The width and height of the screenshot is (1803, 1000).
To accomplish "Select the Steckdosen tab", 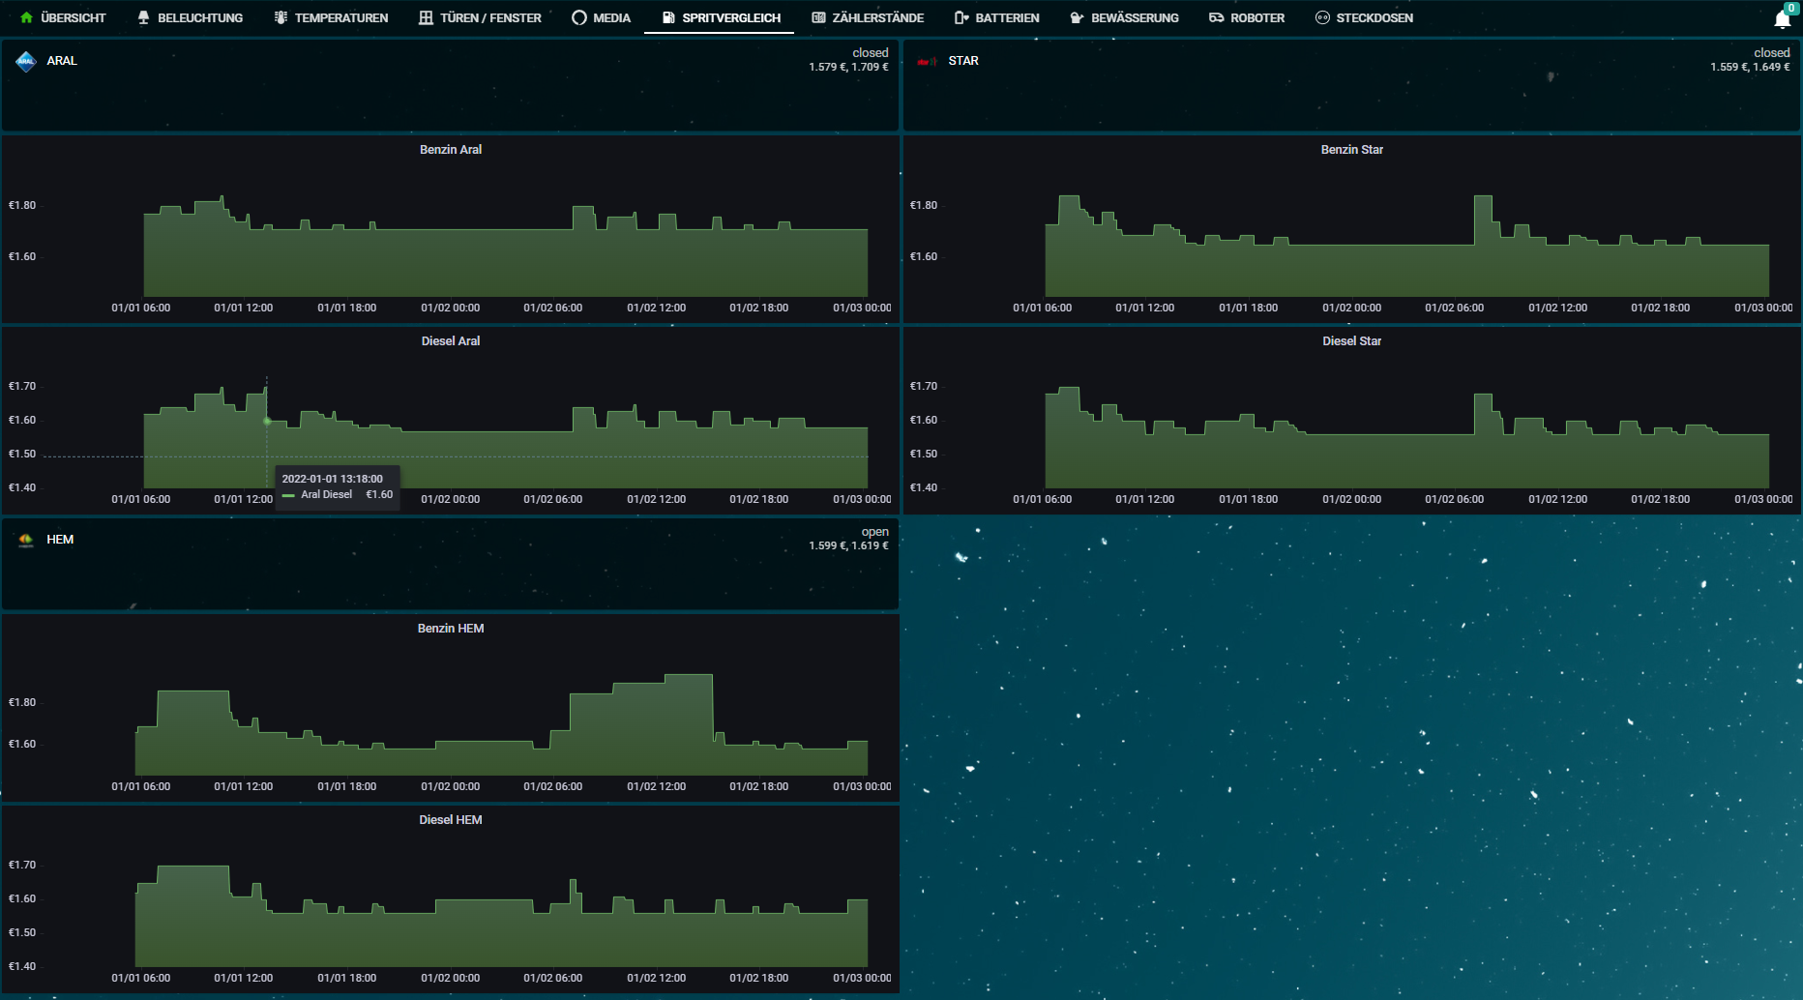I will 1364,17.
